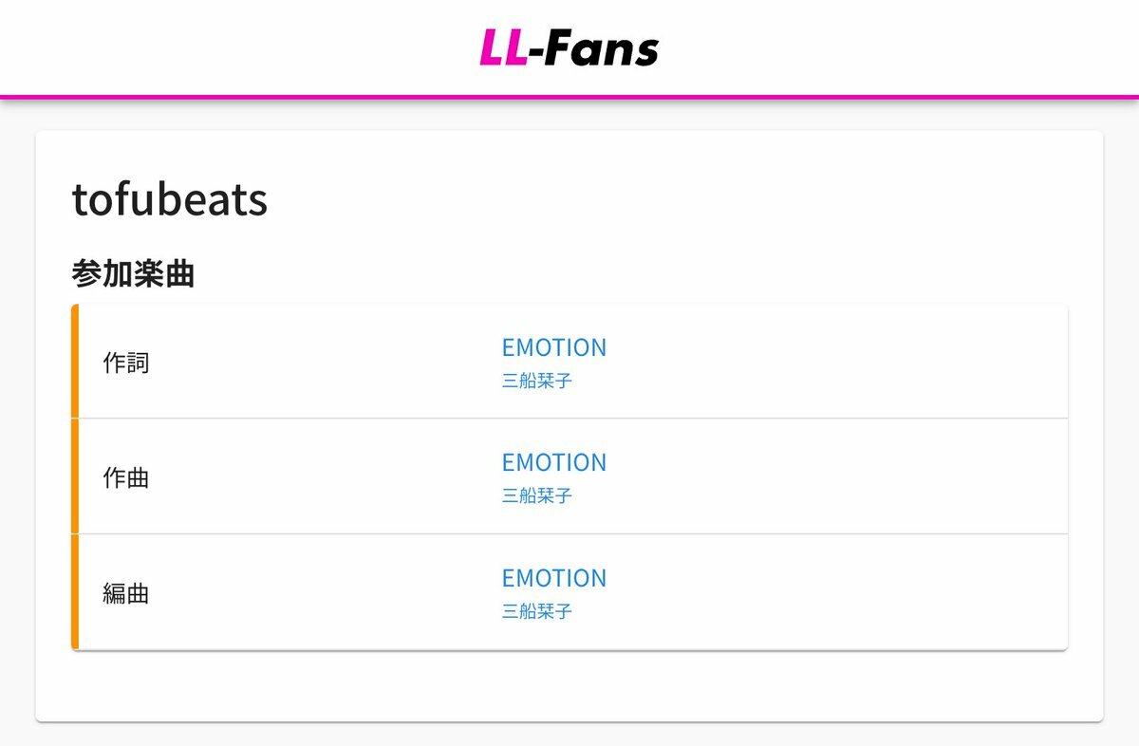Image resolution: width=1139 pixels, height=746 pixels.
Task: Click the orange bar beside 作曲
Action: tap(75, 476)
